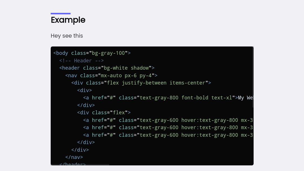The height and width of the screenshot is (171, 304).
Task: Click the "Hey see this" paragraph text
Action: [x=67, y=36]
